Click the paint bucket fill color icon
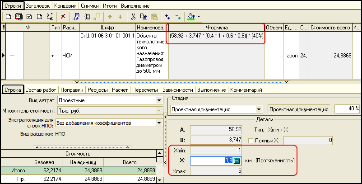The width and height of the screenshot is (362, 184). 191,17
